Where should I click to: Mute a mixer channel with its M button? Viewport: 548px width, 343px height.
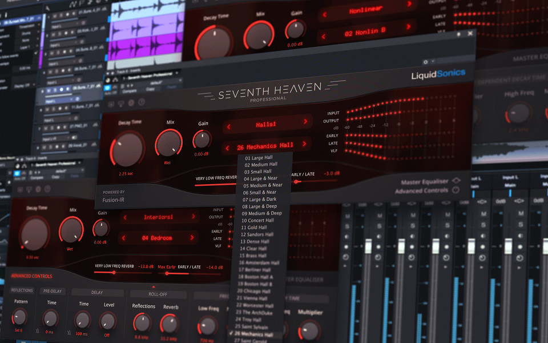pyautogui.click(x=519, y=213)
